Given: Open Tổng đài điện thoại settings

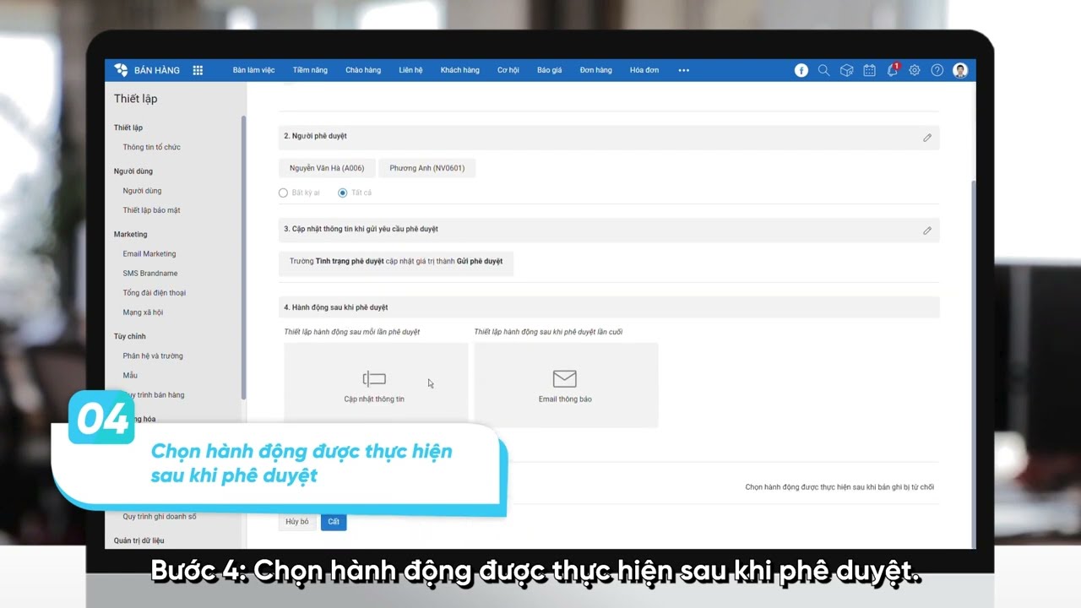Looking at the screenshot, I should click(155, 292).
